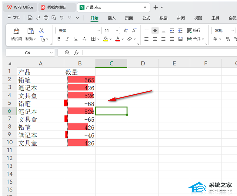The height and width of the screenshot is (196, 237).
Task: Click the Paste (粘贴) clipboard icon
Action: click(31, 31)
